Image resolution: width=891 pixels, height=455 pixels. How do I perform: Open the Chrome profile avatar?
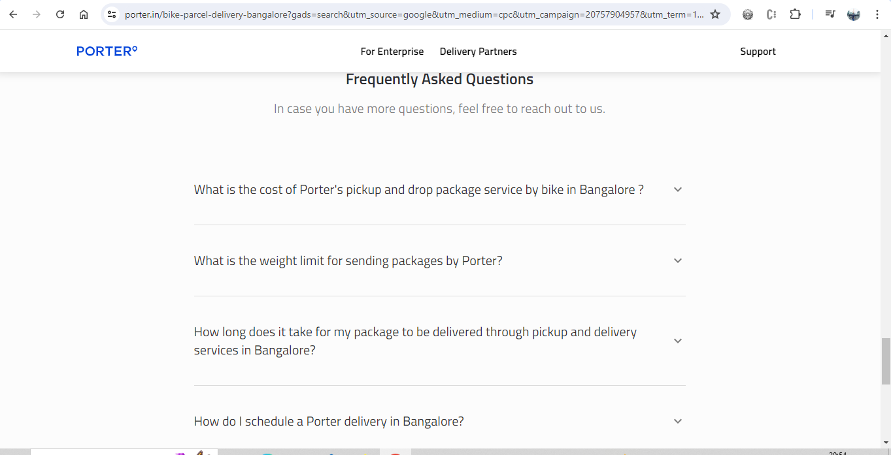853,14
